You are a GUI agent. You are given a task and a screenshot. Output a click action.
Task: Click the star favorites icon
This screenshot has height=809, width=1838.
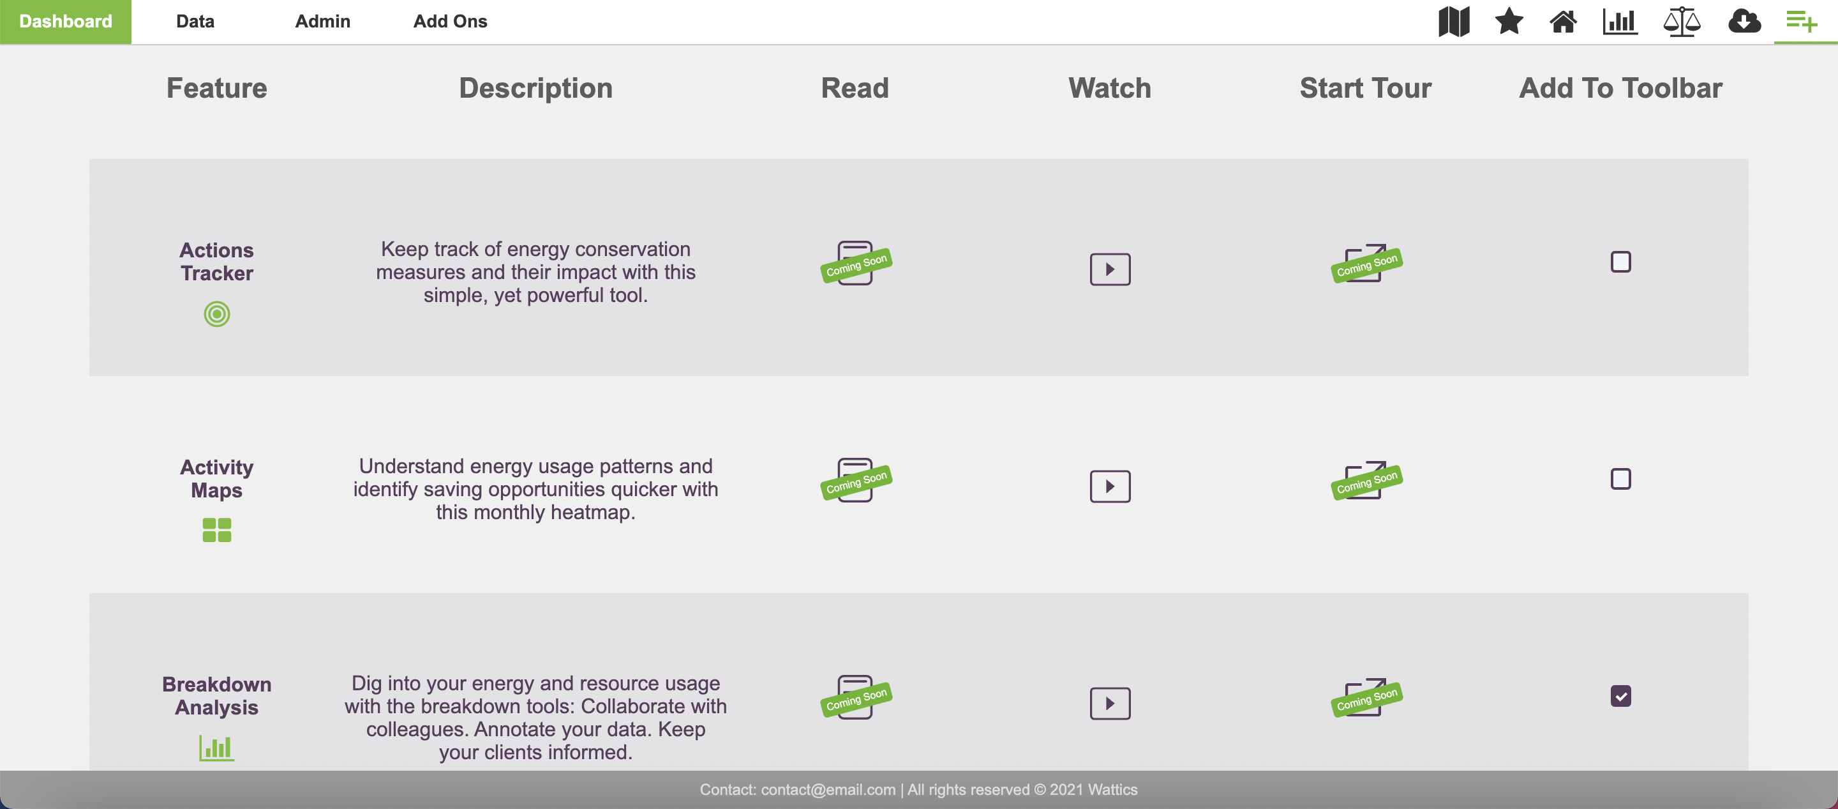1508,22
